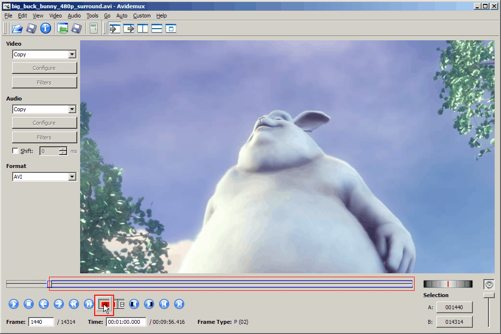The height and width of the screenshot is (334, 501).
Task: Open the bitrate calculator icon
Action: (94, 29)
